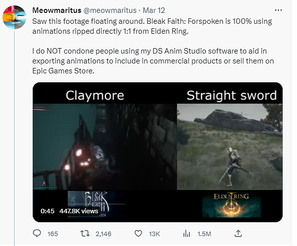The width and height of the screenshot is (297, 246).
Task: Click the Meowmaritus display name
Action: tap(57, 10)
